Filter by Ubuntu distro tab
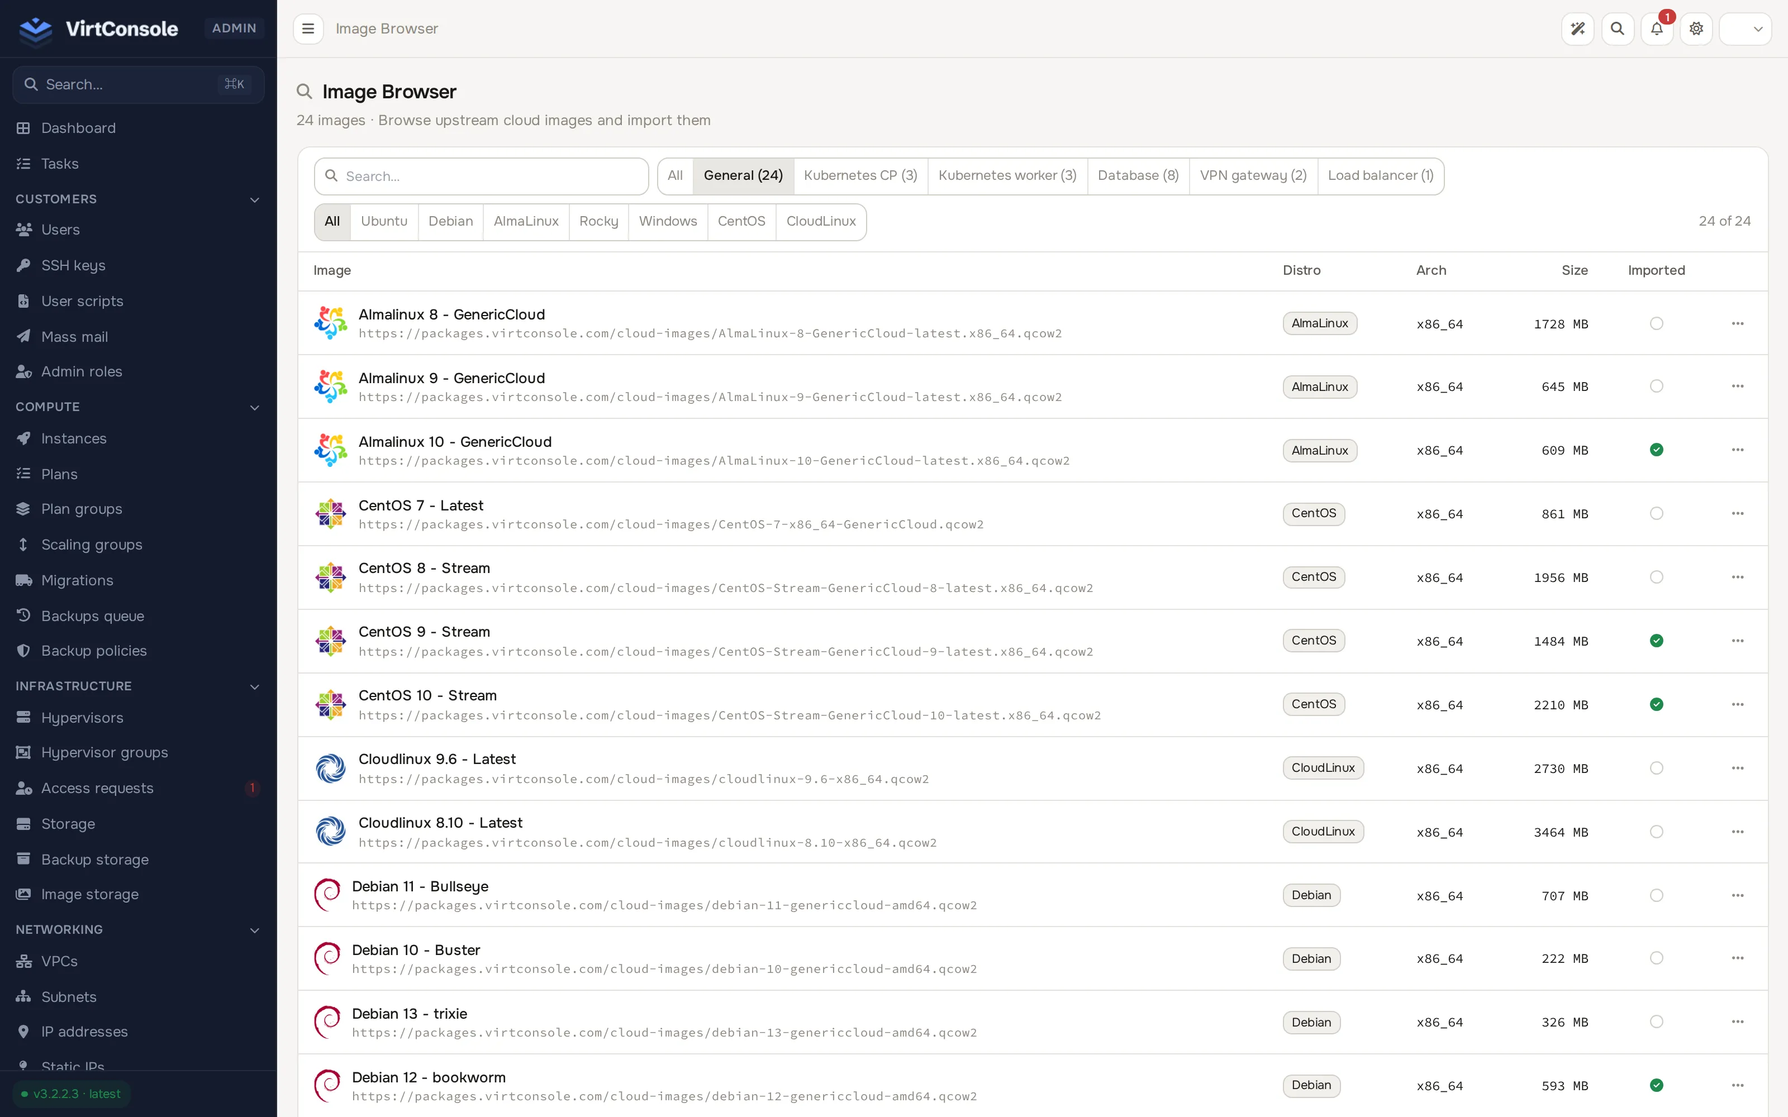The height and width of the screenshot is (1117, 1788). pos(384,222)
